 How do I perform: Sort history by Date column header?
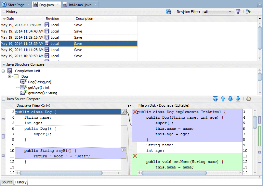(x=22, y=19)
